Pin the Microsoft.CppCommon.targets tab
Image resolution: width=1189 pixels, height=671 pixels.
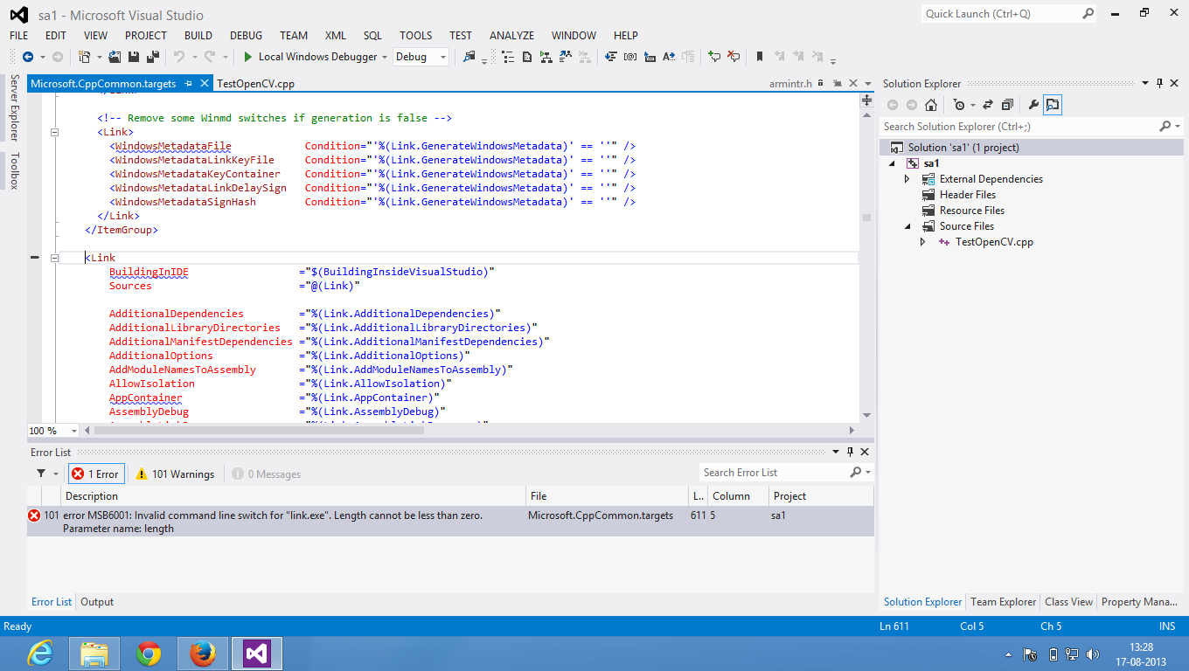(187, 84)
